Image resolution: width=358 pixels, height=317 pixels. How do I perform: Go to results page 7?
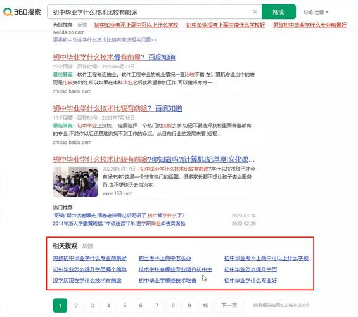coord(157,306)
